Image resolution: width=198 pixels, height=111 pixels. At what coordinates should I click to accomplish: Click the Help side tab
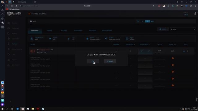pos(197,99)
